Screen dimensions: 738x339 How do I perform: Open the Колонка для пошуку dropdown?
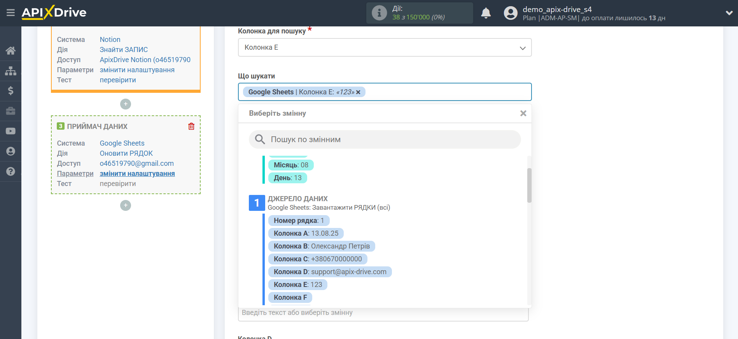(385, 47)
